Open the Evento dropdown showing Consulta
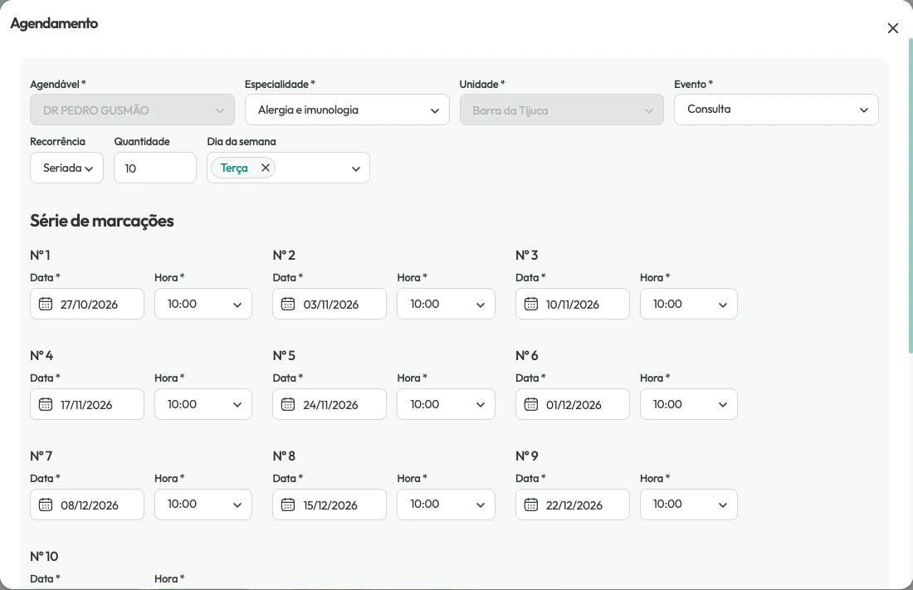The image size is (913, 590). (x=776, y=110)
